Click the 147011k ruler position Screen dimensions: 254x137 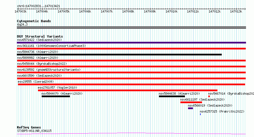[193, 11]
